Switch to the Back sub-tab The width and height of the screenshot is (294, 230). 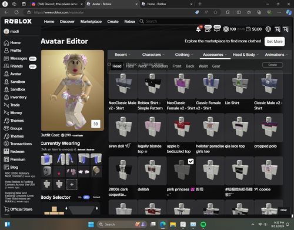tap(190, 66)
